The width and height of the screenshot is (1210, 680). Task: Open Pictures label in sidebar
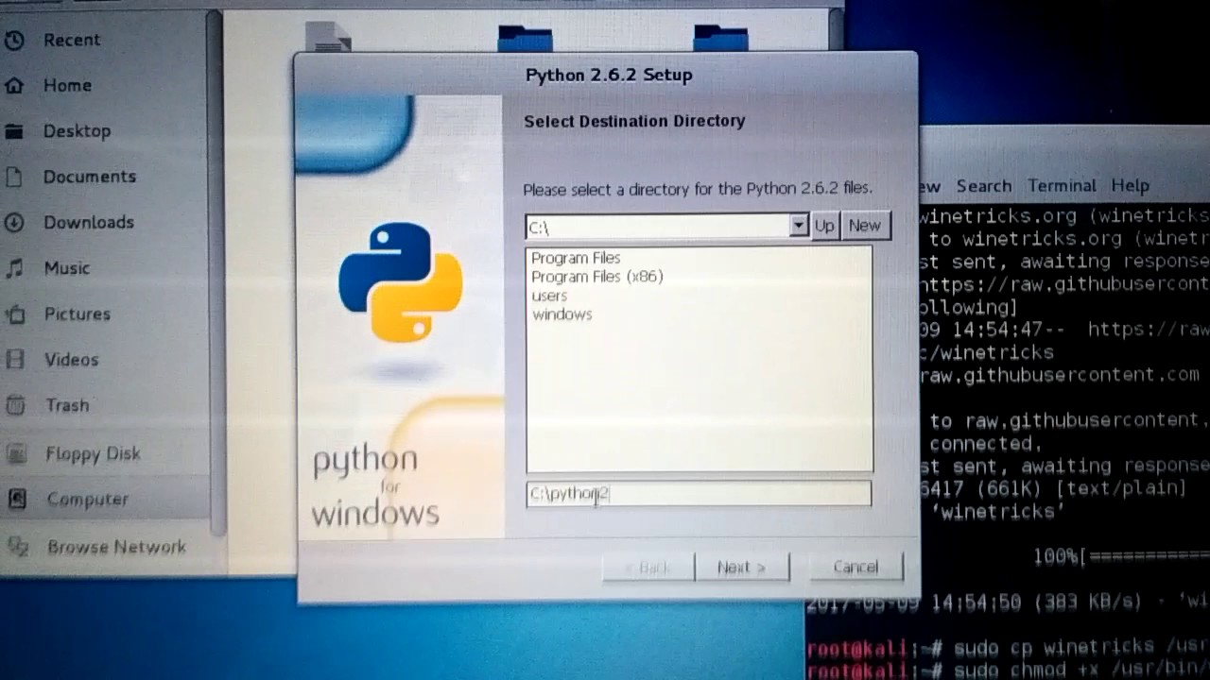(x=78, y=314)
